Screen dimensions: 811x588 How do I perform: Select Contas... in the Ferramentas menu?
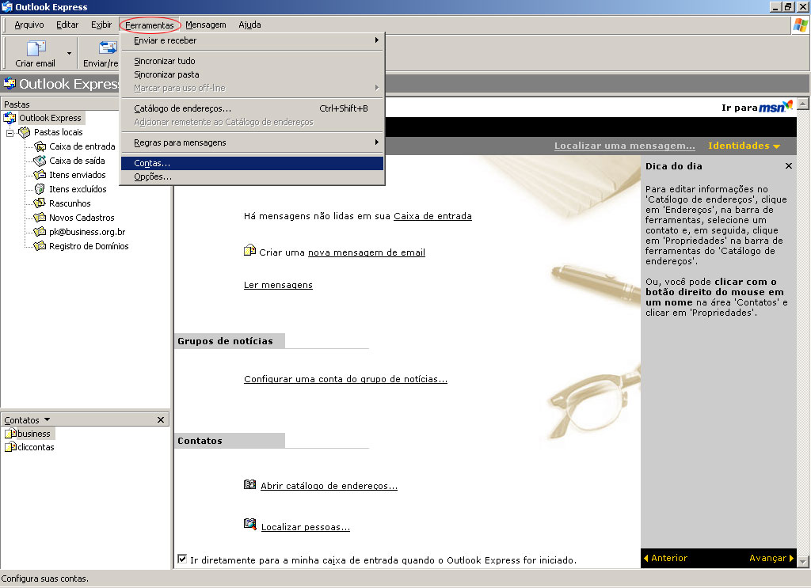[x=253, y=163]
